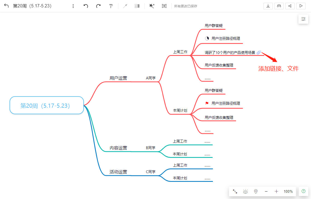The width and height of the screenshot is (311, 199).
Task: Select 用户注册路径梳理 with pie marker
Action: pyautogui.click(x=226, y=39)
